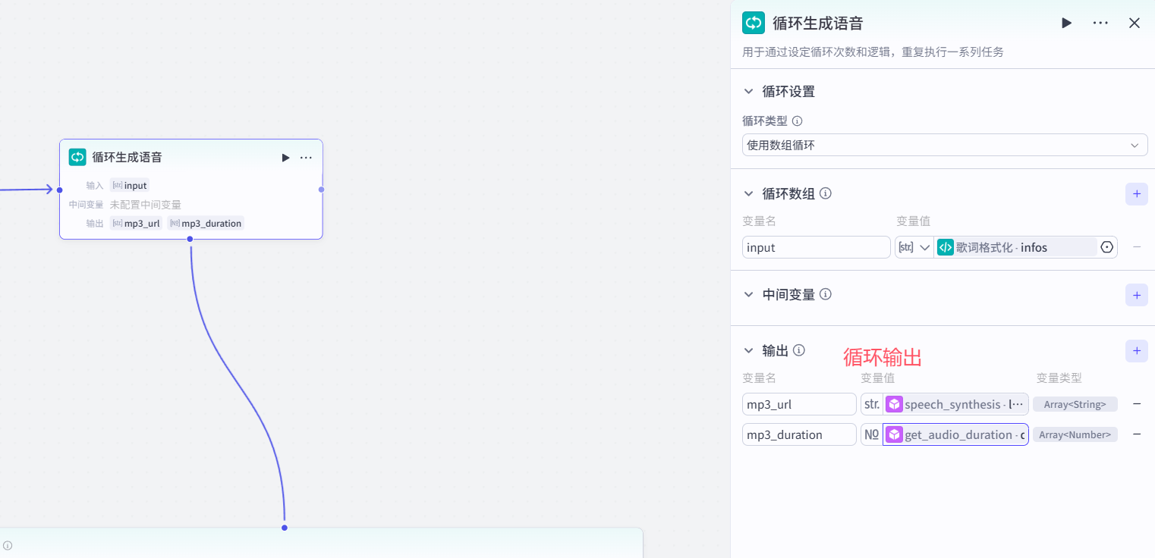Click the node's bottom connector port
Viewport: 1155px width, 558px height.
click(190, 239)
